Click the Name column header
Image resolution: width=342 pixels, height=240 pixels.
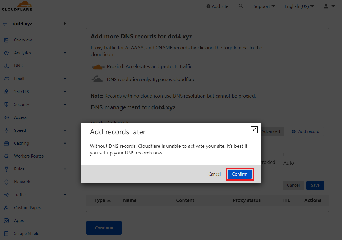130,200
